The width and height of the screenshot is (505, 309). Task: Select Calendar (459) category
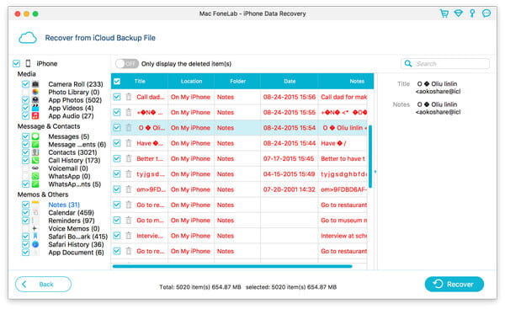(72, 213)
